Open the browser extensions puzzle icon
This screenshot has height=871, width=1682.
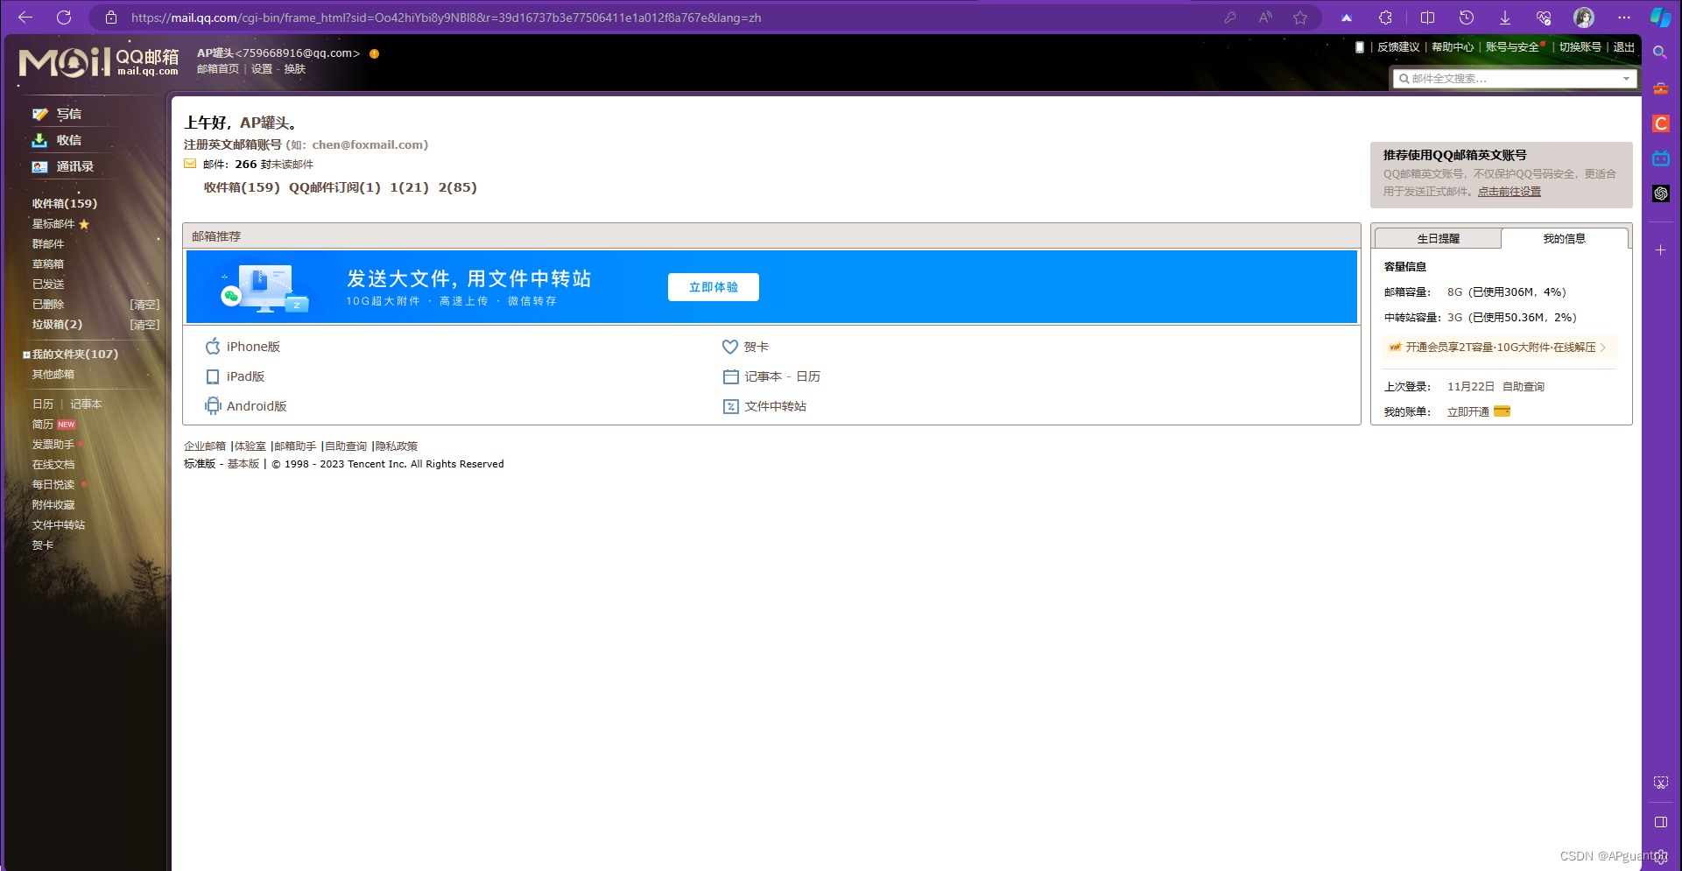[1385, 18]
